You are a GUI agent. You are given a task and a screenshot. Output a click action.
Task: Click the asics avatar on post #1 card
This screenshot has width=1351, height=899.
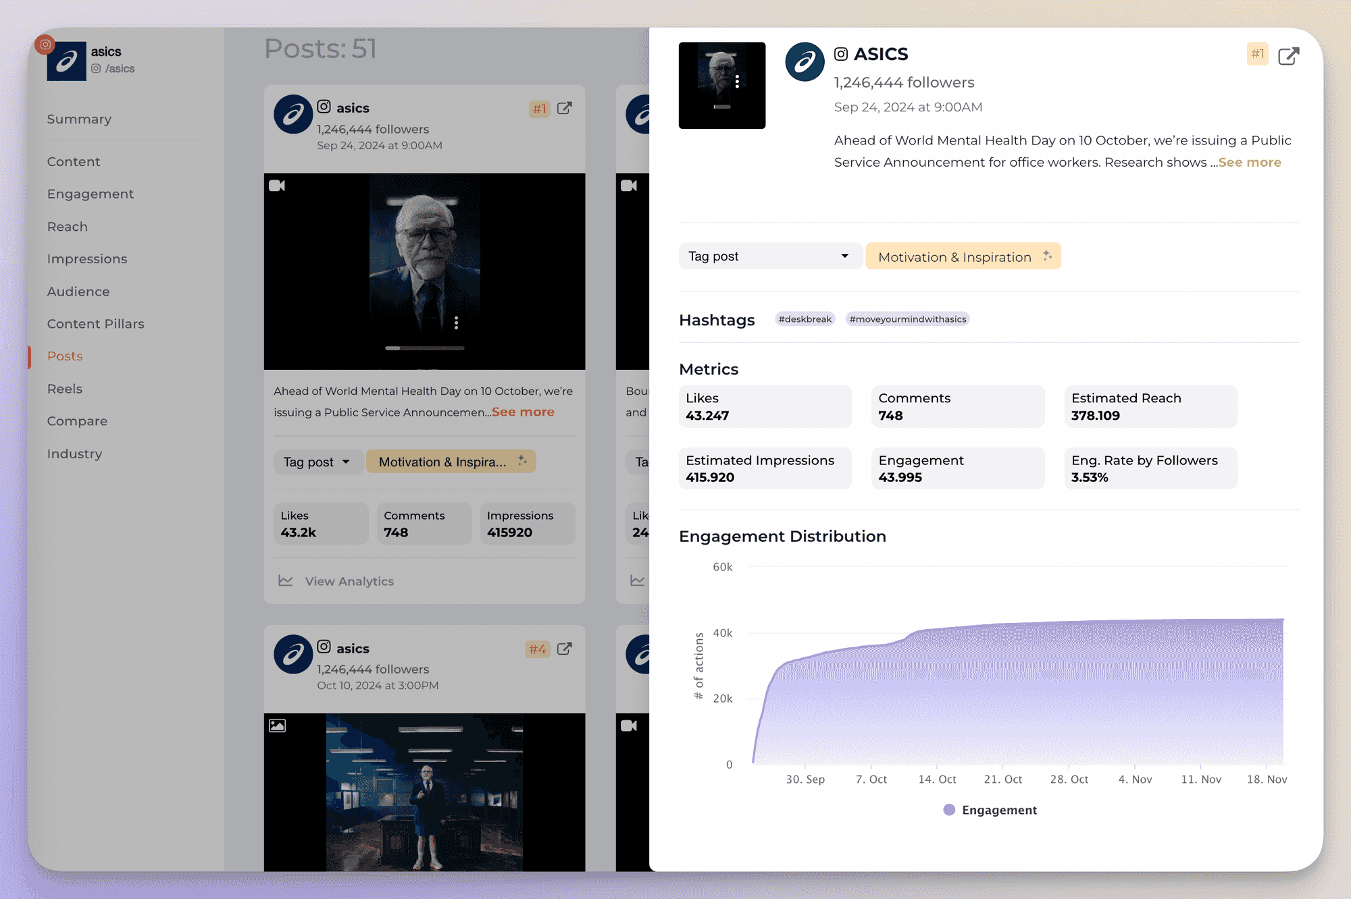pos(293,114)
